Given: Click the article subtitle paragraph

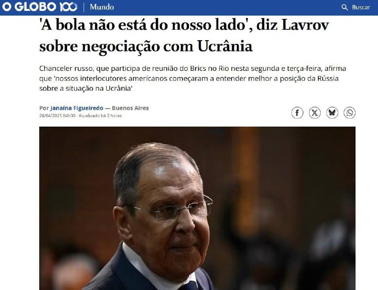Looking at the screenshot, I should coord(193,78).
